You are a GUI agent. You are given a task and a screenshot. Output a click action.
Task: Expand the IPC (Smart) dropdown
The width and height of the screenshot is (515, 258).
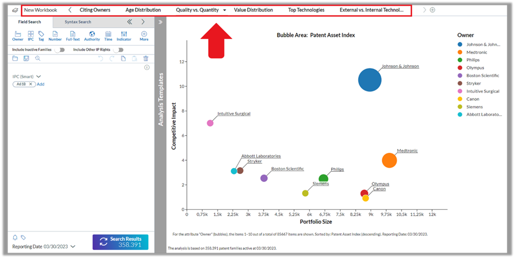pyautogui.click(x=39, y=77)
